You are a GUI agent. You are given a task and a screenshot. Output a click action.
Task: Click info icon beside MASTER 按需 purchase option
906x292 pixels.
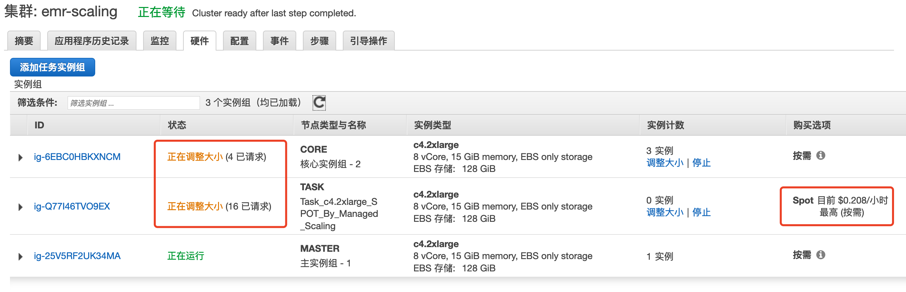[x=820, y=255]
